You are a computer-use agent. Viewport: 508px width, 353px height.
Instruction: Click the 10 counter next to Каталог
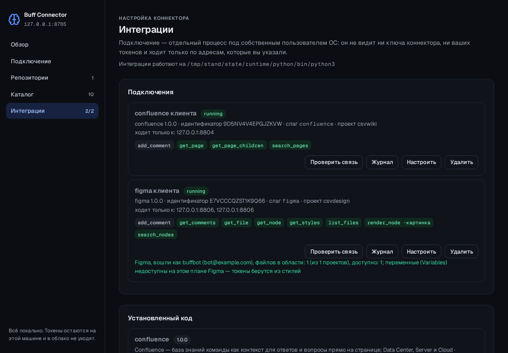pos(91,95)
